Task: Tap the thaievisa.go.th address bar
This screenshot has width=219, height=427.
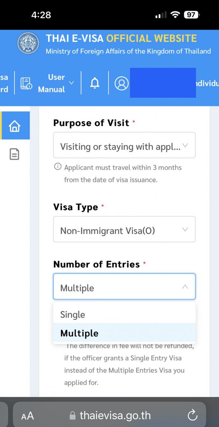Action: click(x=109, y=415)
